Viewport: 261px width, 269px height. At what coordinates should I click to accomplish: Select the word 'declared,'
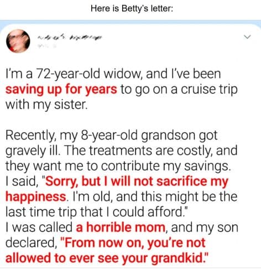pos(31,242)
